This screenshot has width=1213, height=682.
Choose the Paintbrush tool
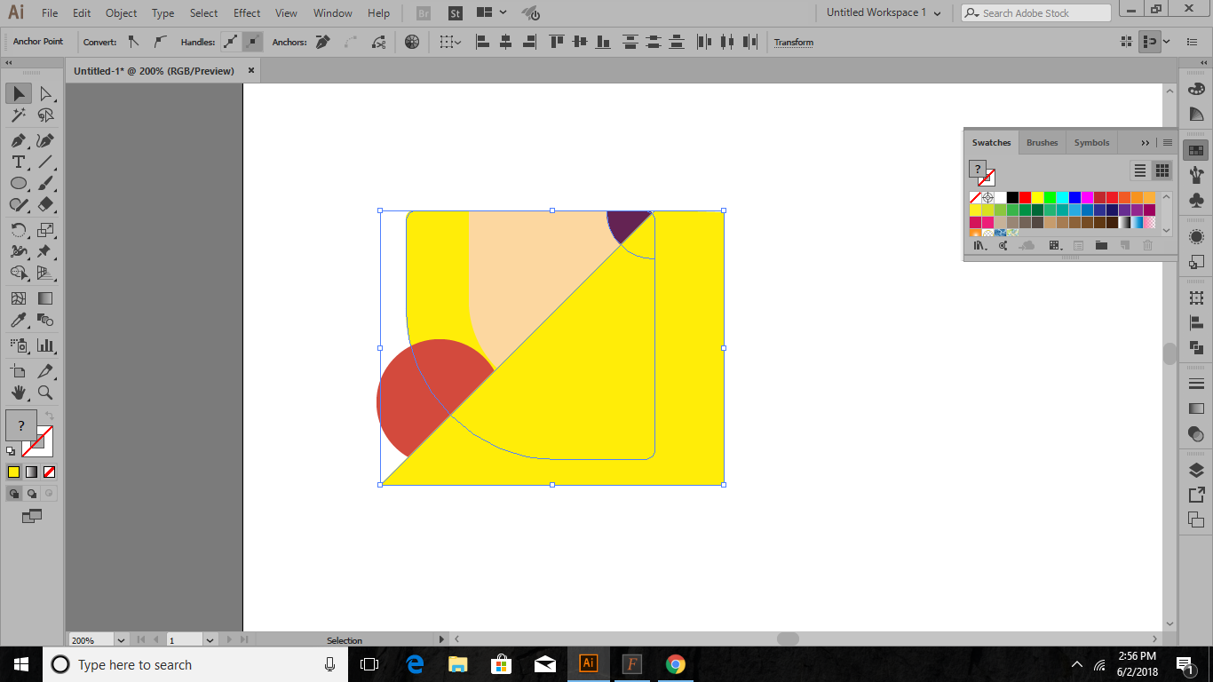[x=46, y=183]
